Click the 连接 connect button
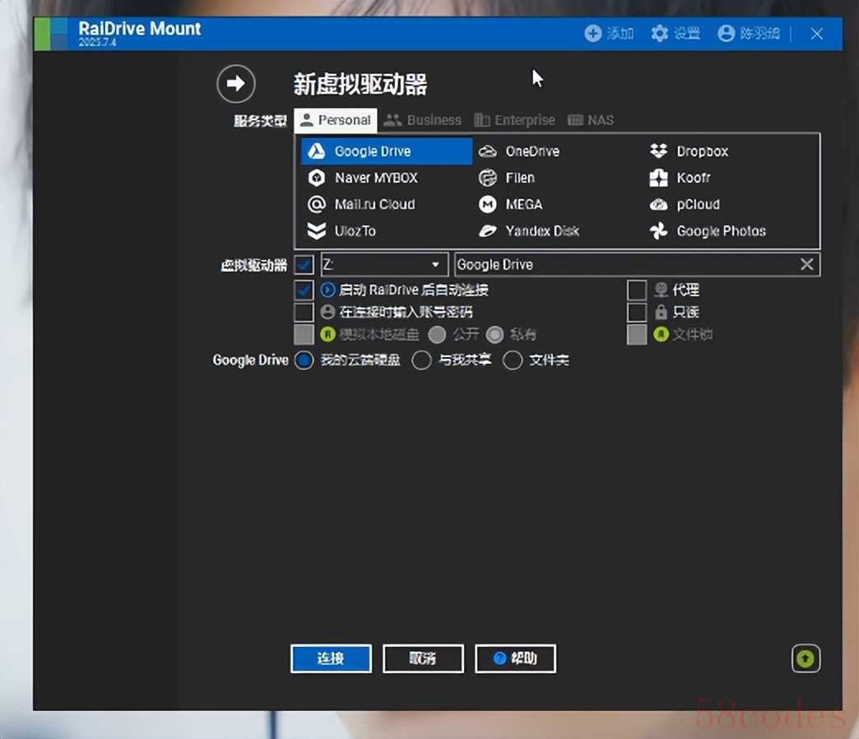 point(331,658)
